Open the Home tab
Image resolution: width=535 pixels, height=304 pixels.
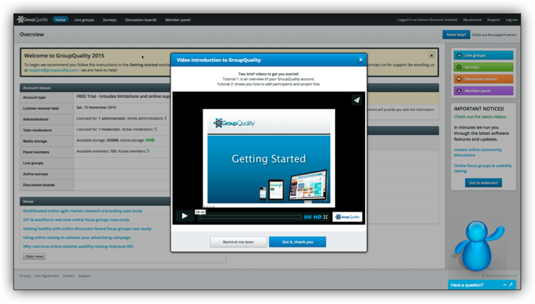coord(61,20)
